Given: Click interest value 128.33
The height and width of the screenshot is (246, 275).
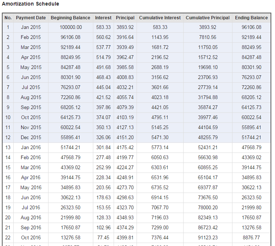Looking at the screenshot, I should pos(104,218).
